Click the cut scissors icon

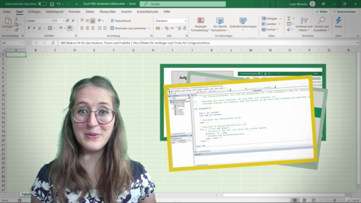pyautogui.click(x=16, y=19)
